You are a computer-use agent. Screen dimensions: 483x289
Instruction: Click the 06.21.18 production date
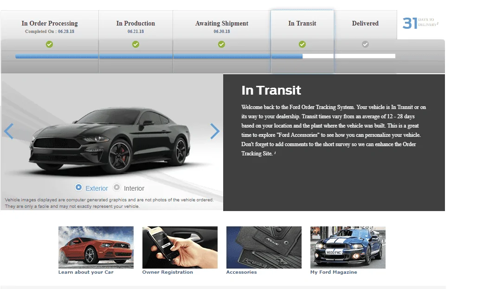pyautogui.click(x=135, y=32)
